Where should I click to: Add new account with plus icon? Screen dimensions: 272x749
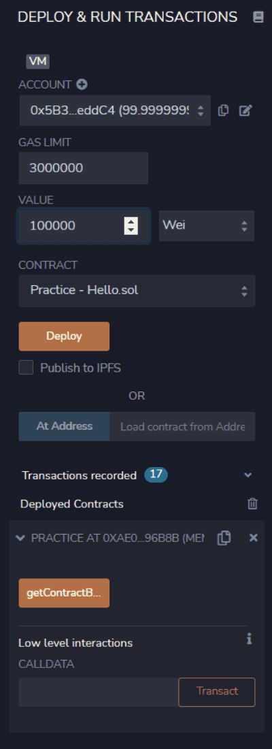82,84
